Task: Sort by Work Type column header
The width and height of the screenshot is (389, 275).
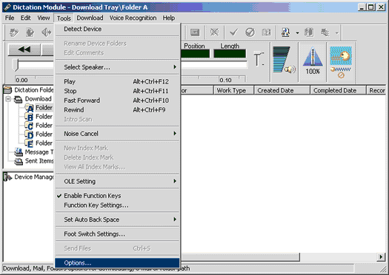Action: 233,91
